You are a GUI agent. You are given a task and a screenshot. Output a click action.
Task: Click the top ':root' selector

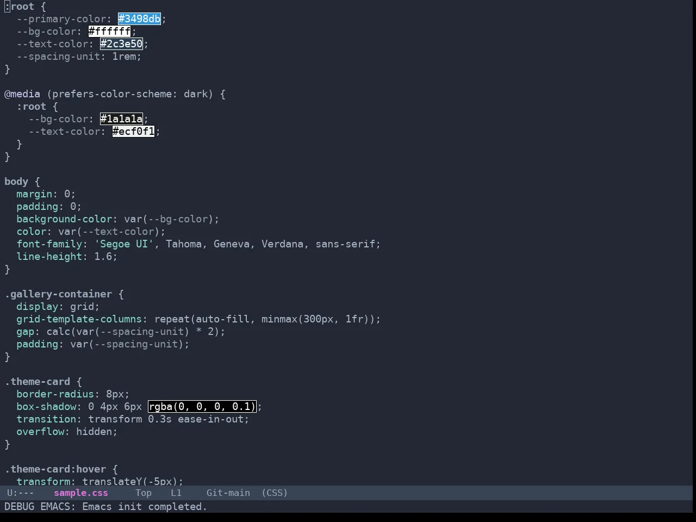tap(19, 7)
